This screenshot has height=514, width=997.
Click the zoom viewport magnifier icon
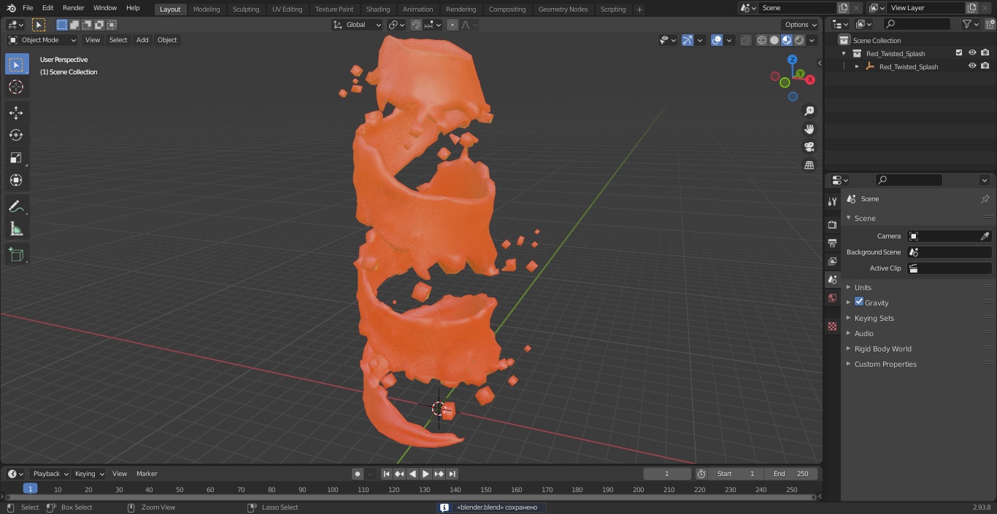pyautogui.click(x=809, y=111)
